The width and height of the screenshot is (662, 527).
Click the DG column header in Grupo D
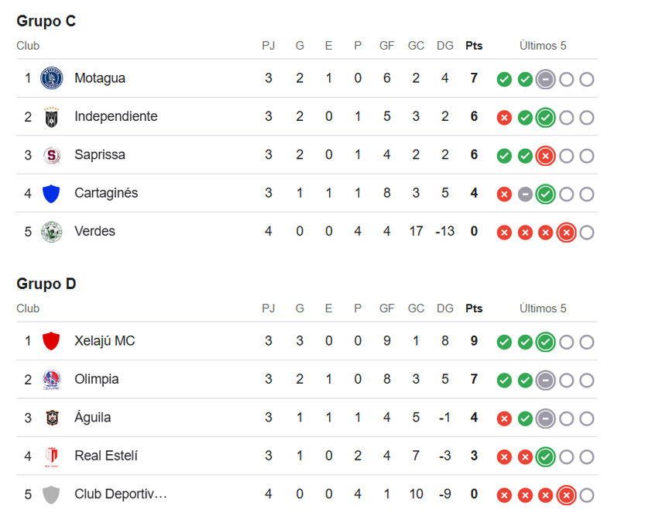445,308
